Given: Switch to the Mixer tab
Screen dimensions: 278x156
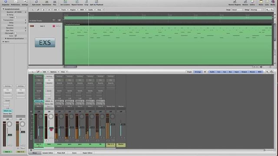Looking at the screenshot, I should pyautogui.click(x=35, y=153).
